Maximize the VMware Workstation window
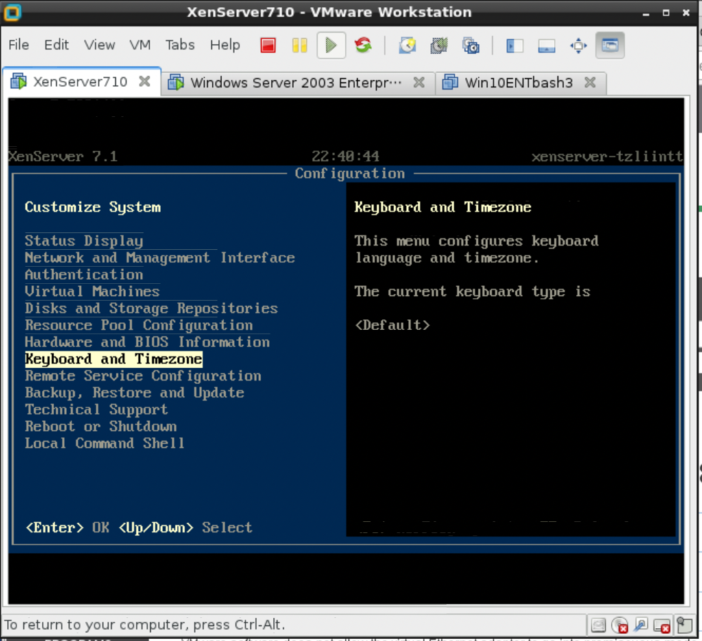Image resolution: width=702 pixels, height=641 pixels. (x=666, y=12)
